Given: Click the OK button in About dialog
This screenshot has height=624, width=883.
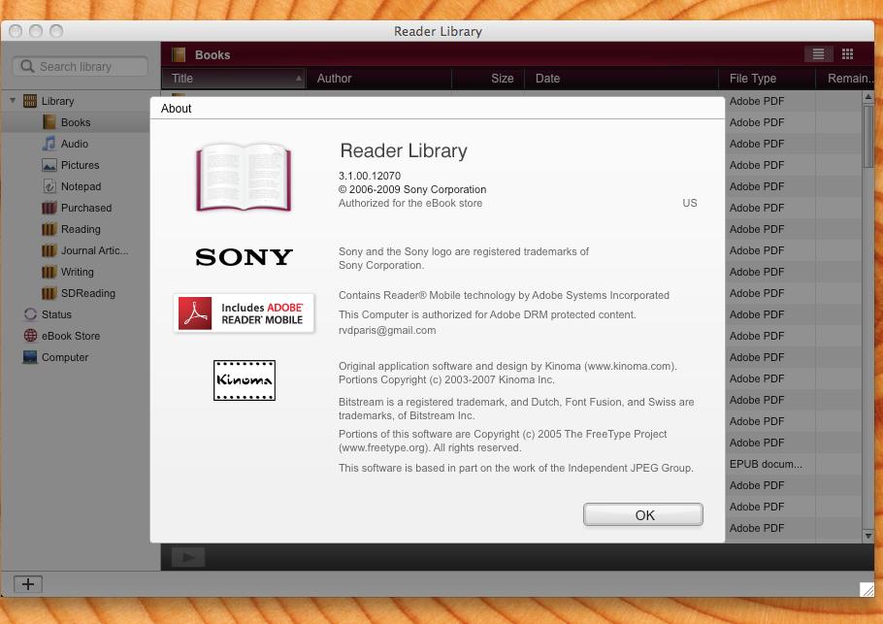Looking at the screenshot, I should pyautogui.click(x=643, y=514).
